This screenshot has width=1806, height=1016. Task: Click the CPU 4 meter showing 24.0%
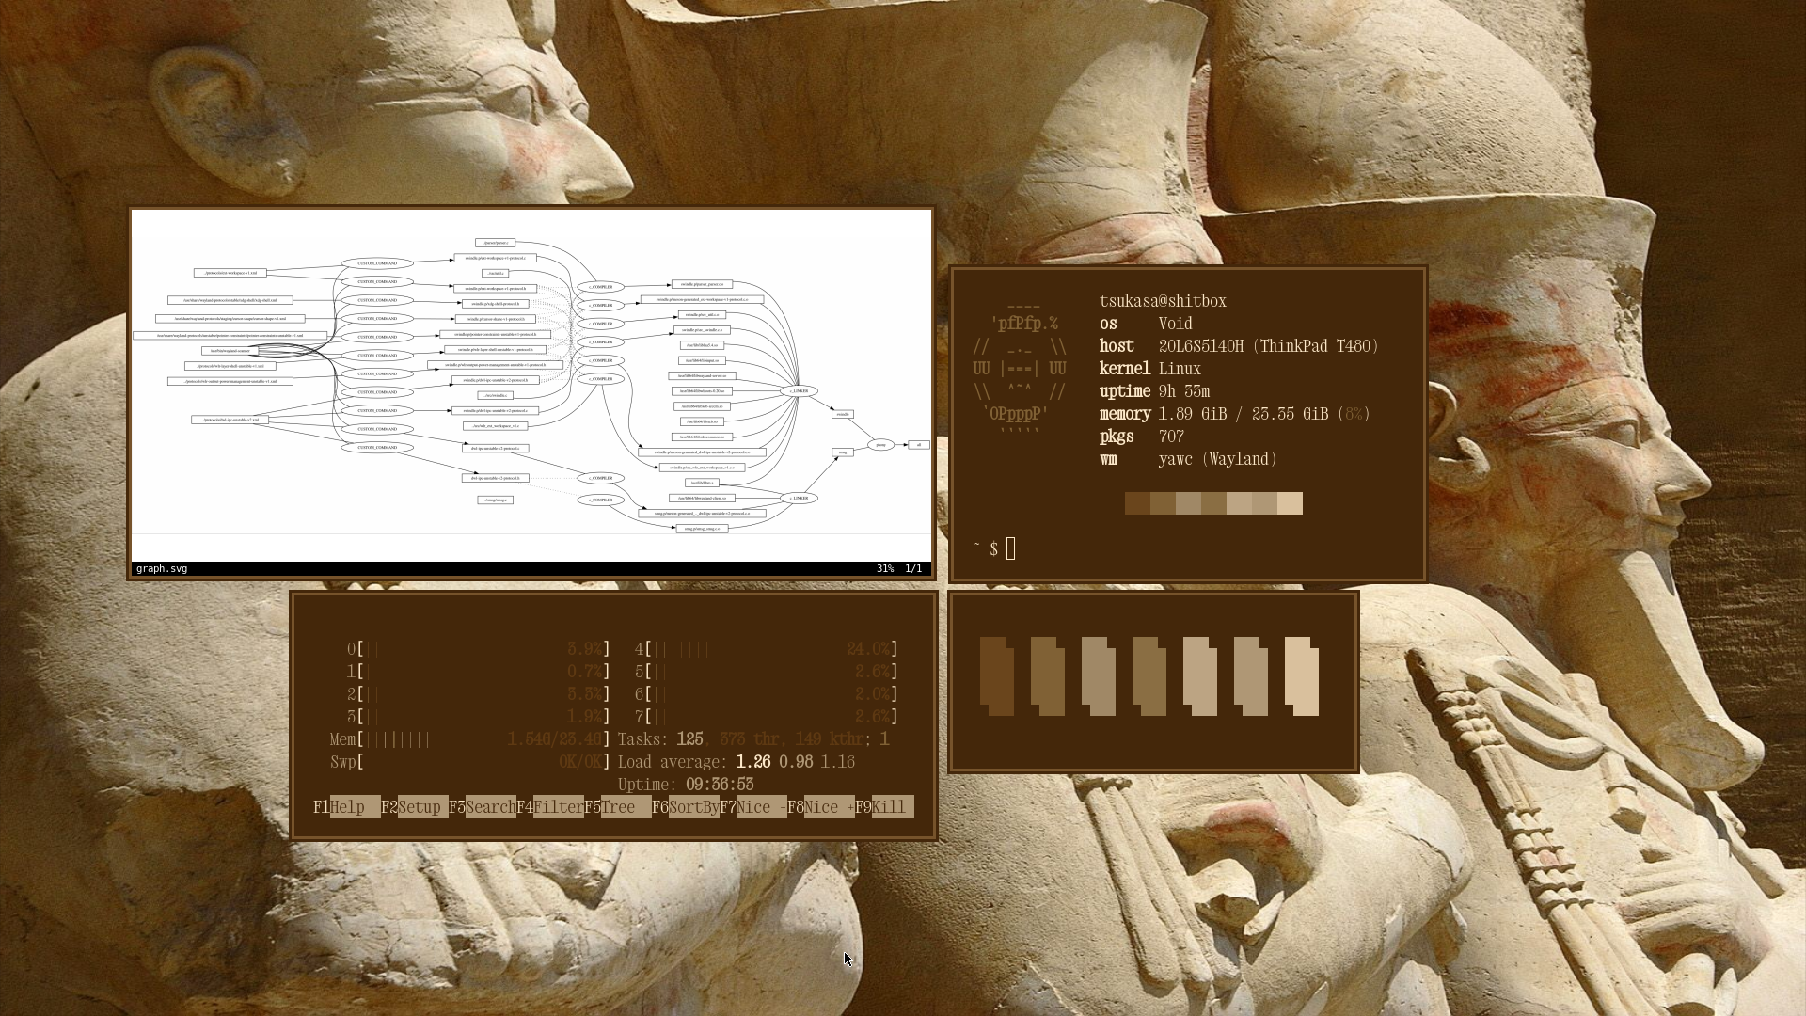pos(767,649)
